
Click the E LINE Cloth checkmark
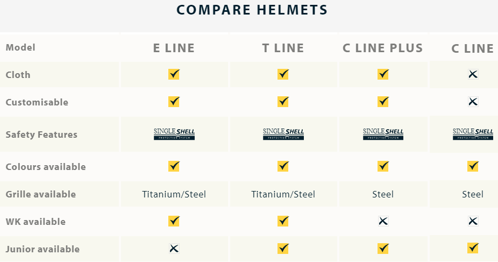click(x=174, y=74)
